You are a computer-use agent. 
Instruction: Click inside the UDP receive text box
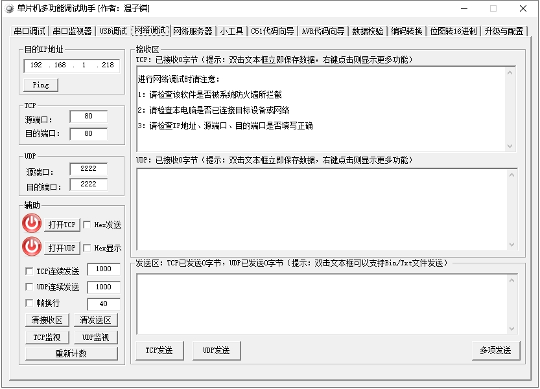pos(322,209)
